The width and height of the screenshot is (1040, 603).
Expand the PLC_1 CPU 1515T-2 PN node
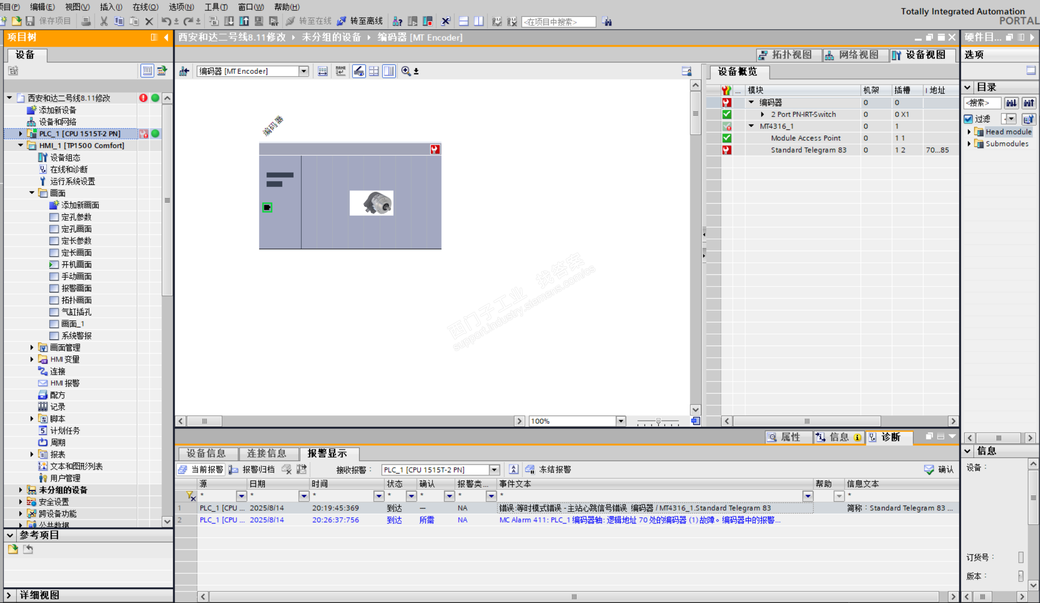click(20, 134)
